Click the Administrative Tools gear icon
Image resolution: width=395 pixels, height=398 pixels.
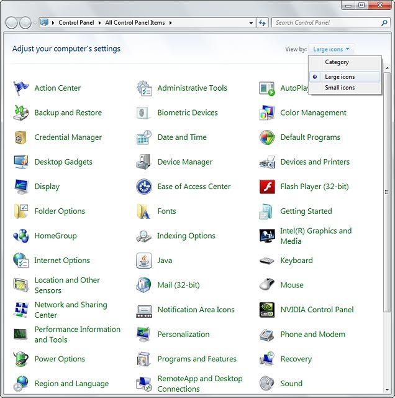144,88
